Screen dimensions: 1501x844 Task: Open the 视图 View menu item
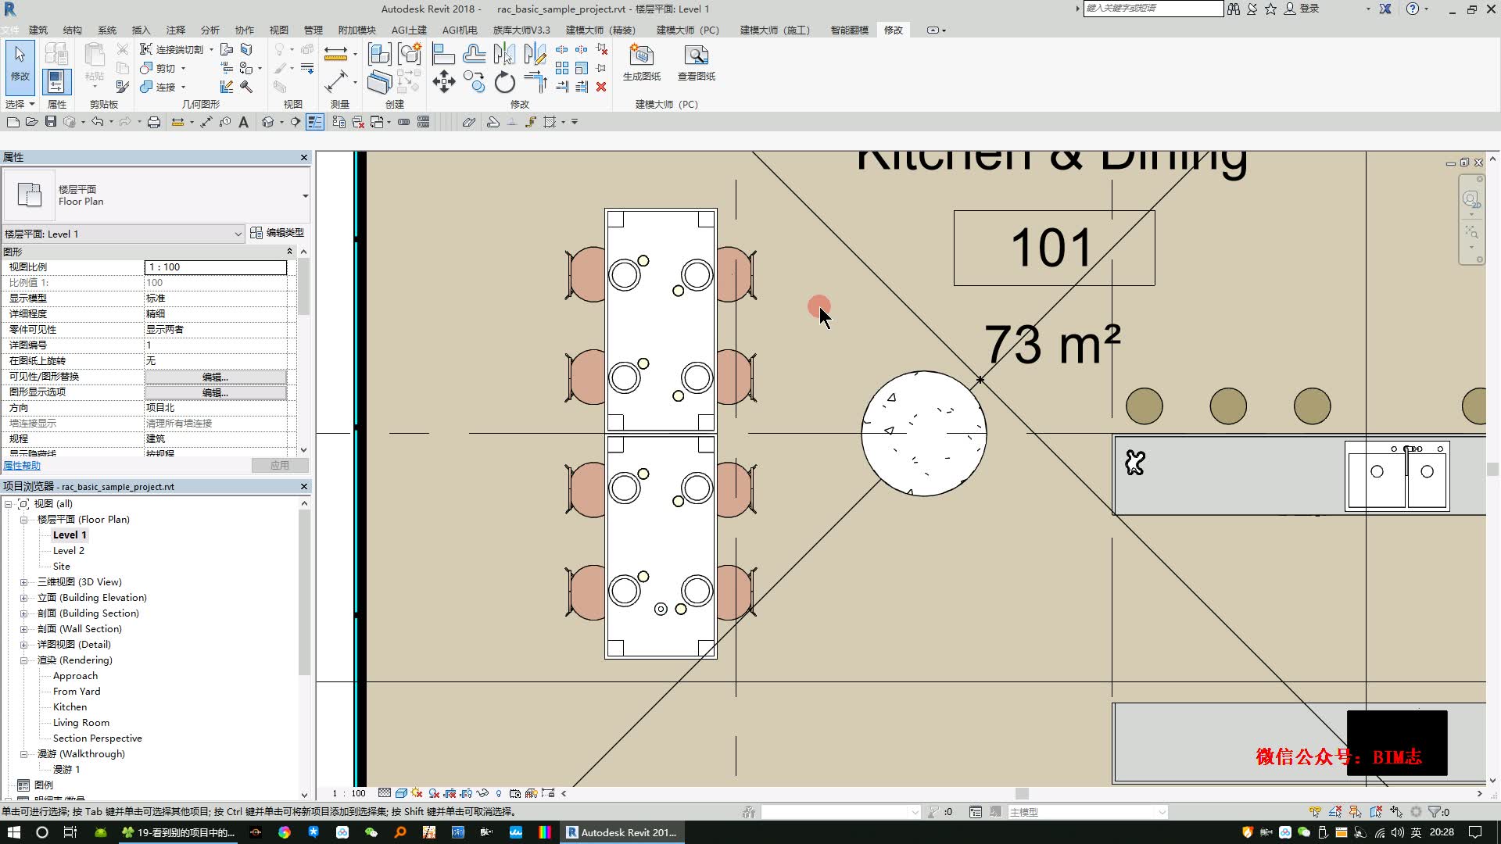[278, 29]
